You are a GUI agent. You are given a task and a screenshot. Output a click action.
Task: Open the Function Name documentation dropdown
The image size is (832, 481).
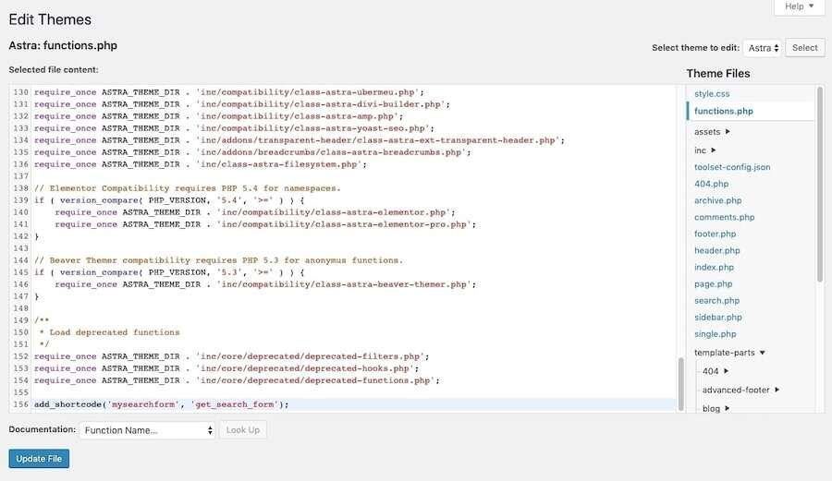tap(147, 430)
